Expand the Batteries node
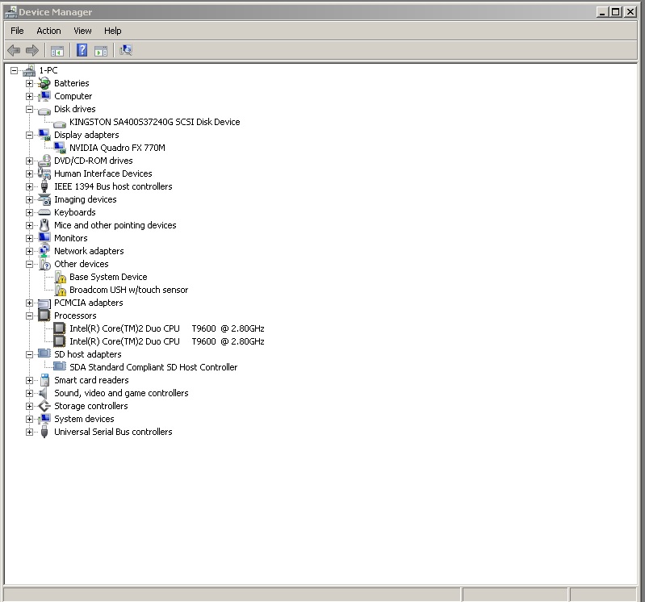The image size is (645, 602). (29, 83)
